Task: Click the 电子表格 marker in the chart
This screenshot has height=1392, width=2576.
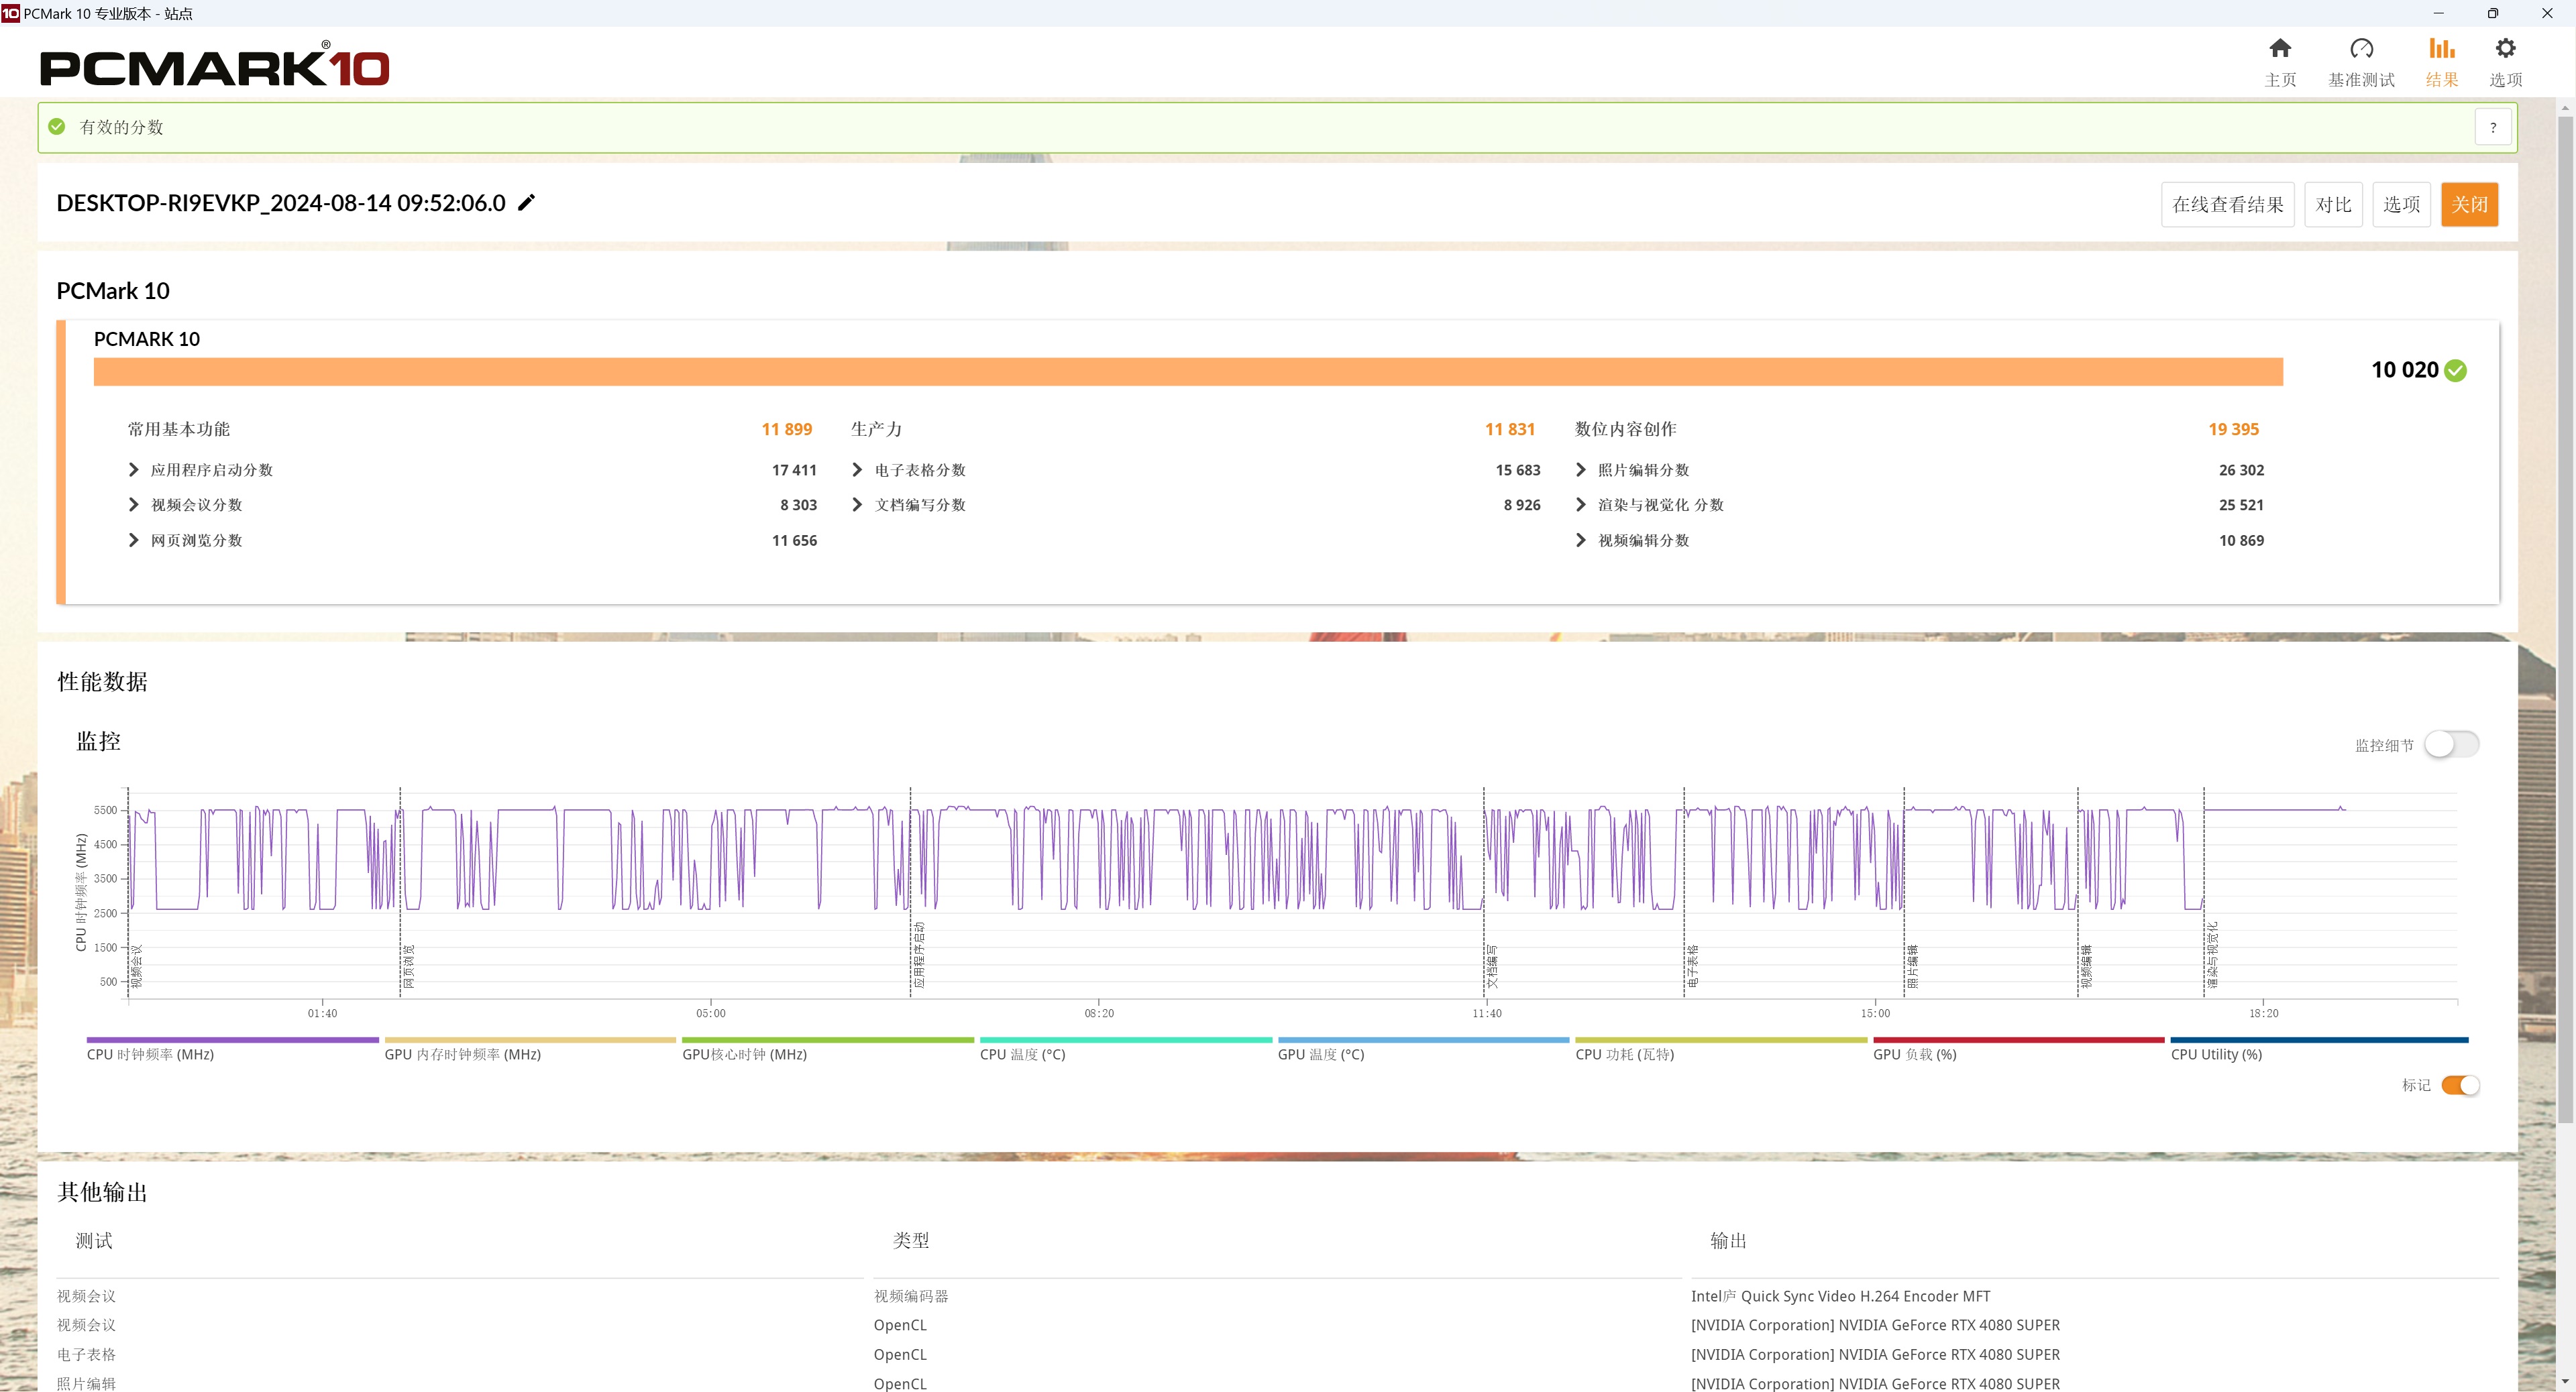Action: coord(1692,966)
